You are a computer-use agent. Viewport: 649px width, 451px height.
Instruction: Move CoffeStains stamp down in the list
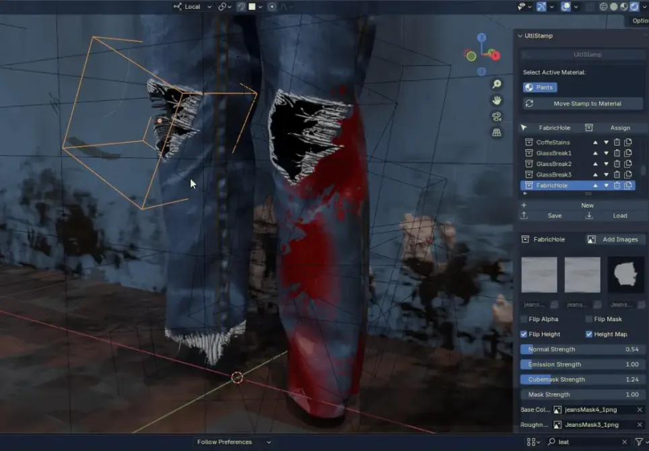point(606,142)
